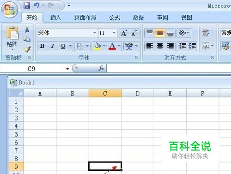Click the fx insert function button
Screen dimensions: 231x174
tap(101, 68)
